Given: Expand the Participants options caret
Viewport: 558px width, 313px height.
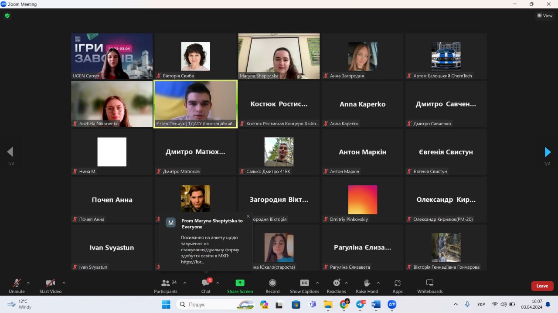Looking at the screenshot, I should 184,283.
